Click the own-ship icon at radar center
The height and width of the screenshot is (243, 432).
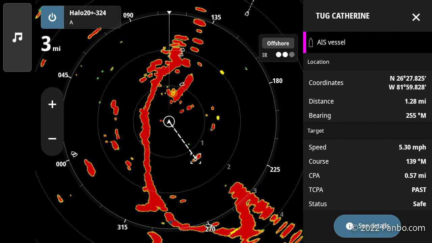(169, 122)
